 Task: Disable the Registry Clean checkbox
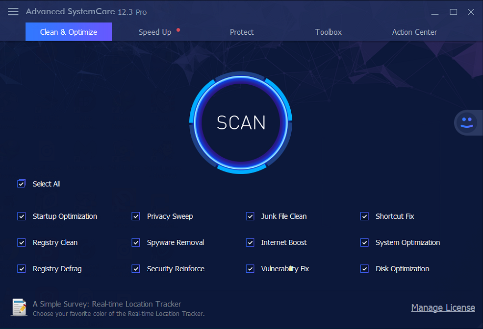tap(22, 243)
